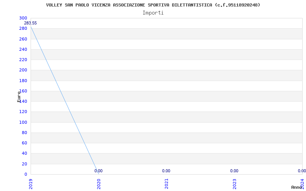Click the 0 y-axis tick label
This screenshot has width=306, height=191.
pos(26,175)
